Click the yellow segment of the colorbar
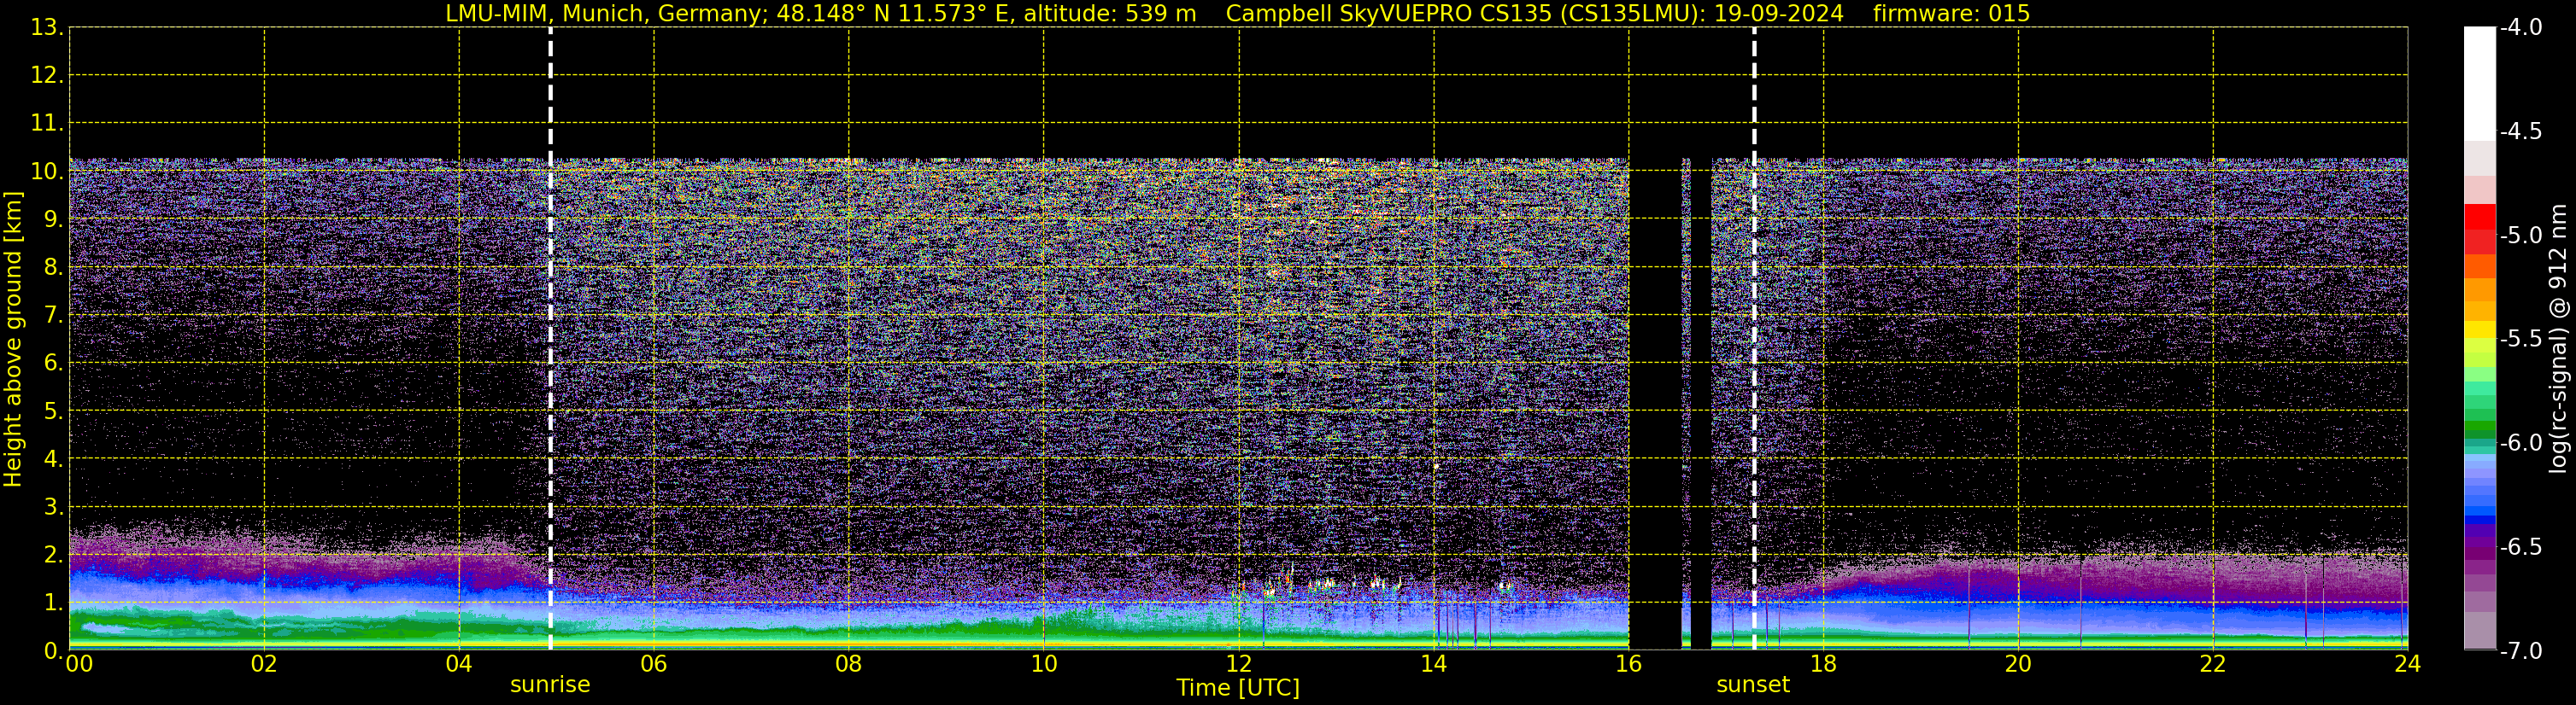 [2480, 329]
